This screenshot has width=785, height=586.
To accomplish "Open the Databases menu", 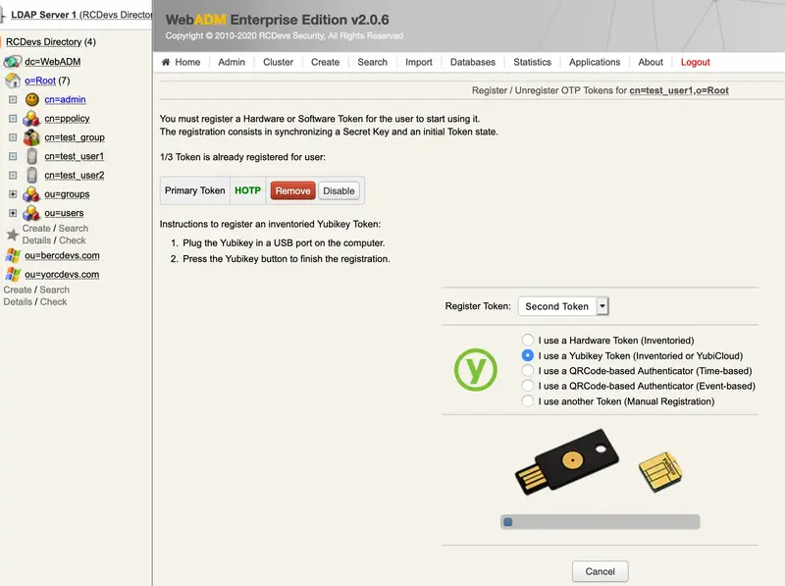I will (x=473, y=62).
